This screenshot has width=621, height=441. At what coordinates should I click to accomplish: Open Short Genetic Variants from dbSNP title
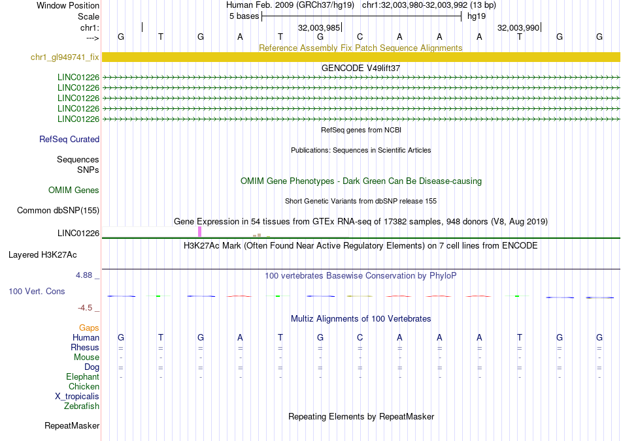361,201
